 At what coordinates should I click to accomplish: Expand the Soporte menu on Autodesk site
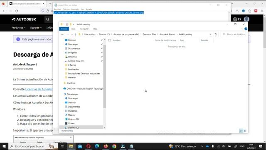[36, 27]
